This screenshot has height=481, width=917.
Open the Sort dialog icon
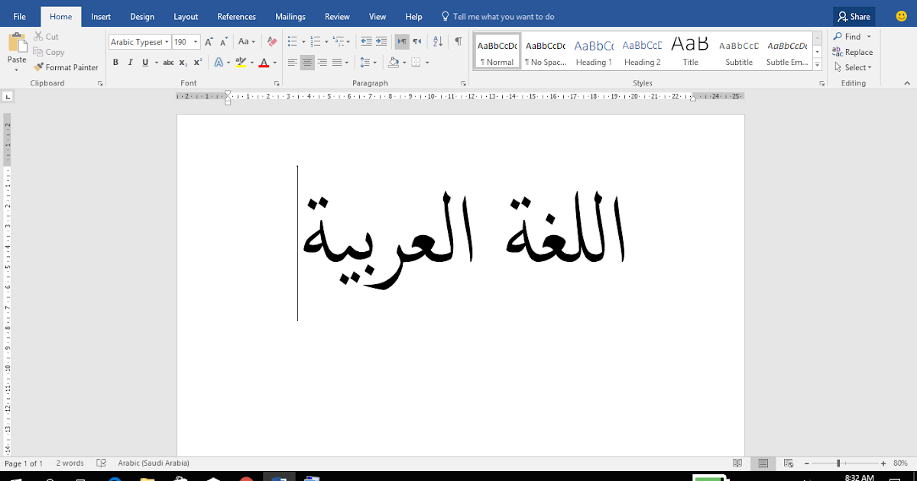[x=436, y=41]
